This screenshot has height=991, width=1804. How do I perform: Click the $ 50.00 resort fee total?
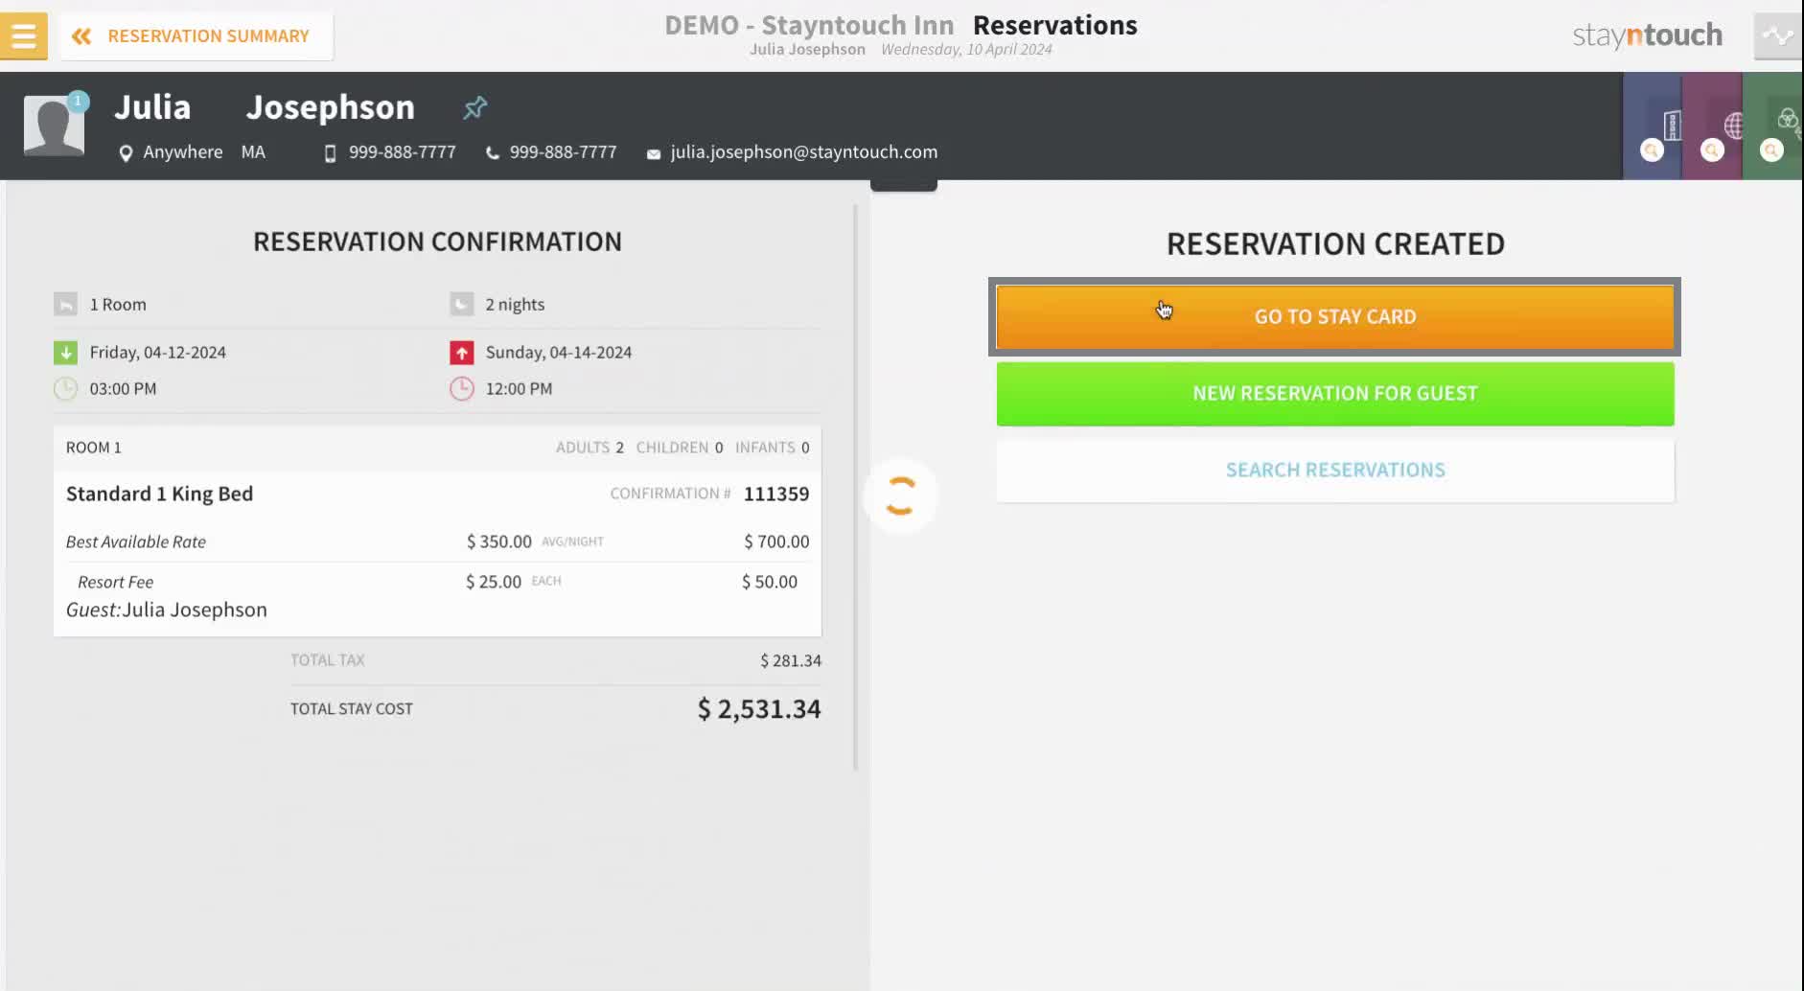pos(769,583)
